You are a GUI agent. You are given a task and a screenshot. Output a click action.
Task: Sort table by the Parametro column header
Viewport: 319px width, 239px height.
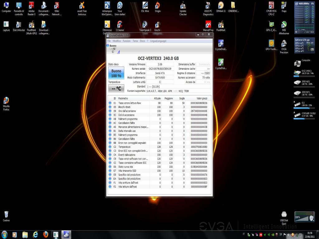point(133,98)
